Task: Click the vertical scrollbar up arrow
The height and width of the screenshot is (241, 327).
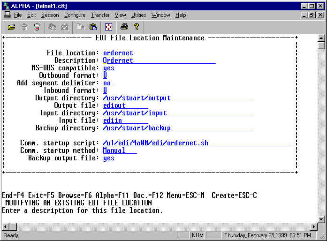Action: [x=321, y=38]
